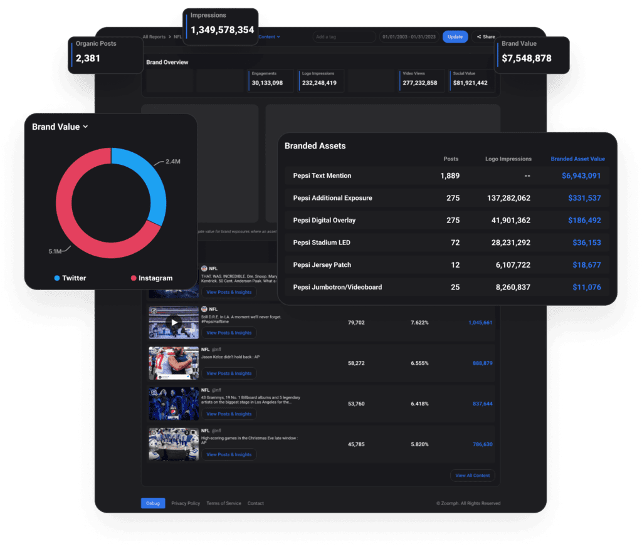Screen dimensions: 642x554
Task: Open the 837,644 value link
Action: pyautogui.click(x=482, y=404)
